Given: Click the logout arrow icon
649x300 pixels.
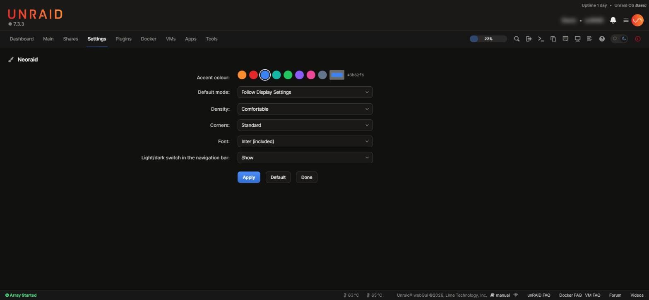Looking at the screenshot, I should coord(529,39).
